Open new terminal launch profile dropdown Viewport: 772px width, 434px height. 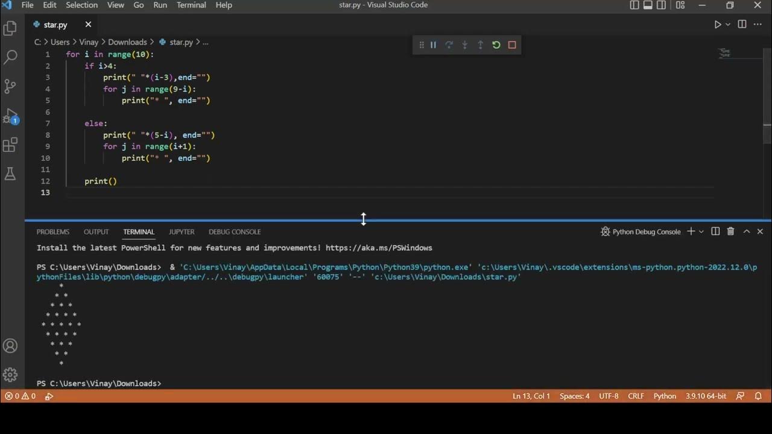[701, 231]
